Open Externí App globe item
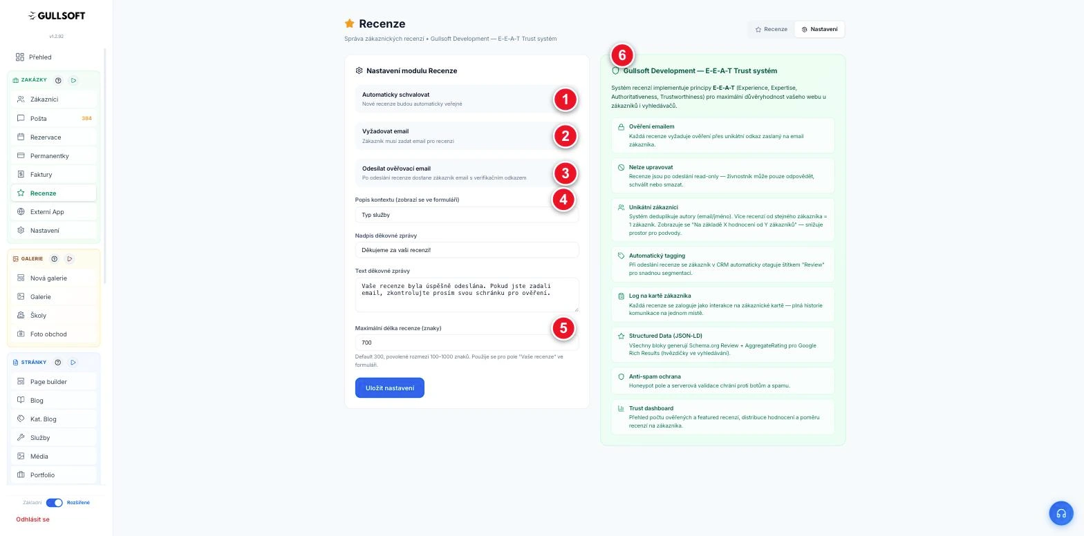Viewport: 1084px width, 536px height. click(x=54, y=211)
